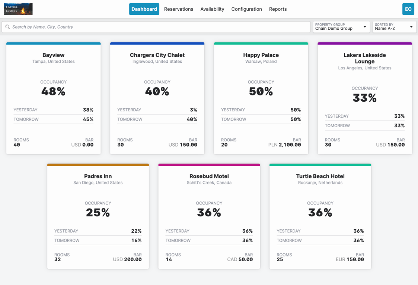Click Los Angeles, United States location

[x=365, y=68]
